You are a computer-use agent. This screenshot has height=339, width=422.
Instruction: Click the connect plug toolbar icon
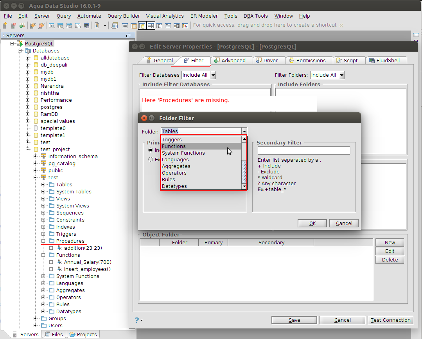[32, 25]
